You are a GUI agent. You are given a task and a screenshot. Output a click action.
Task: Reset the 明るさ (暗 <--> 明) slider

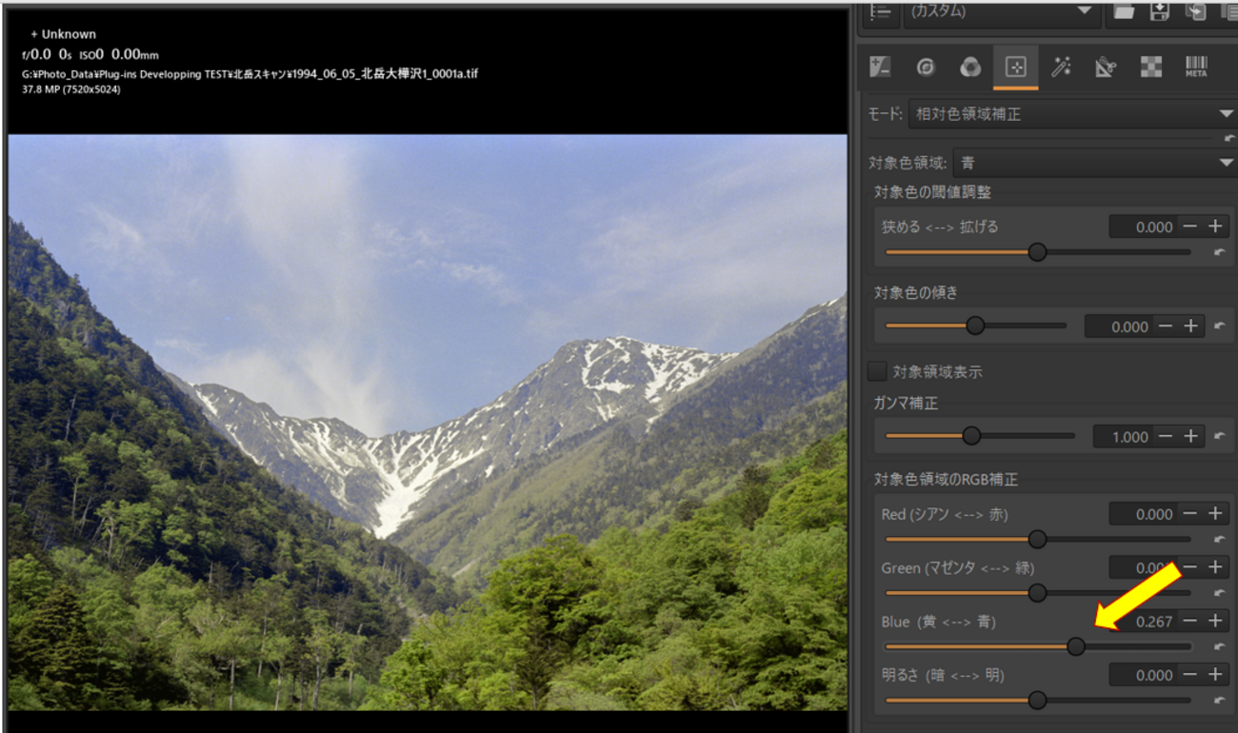[1220, 701]
